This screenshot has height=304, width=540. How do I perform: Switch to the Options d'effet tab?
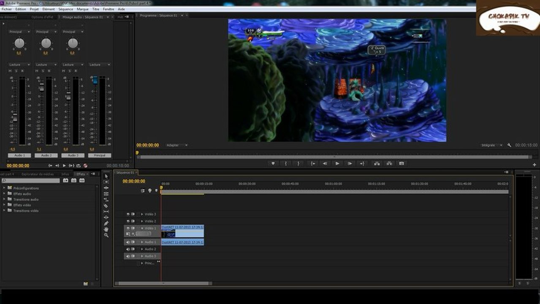click(42, 17)
